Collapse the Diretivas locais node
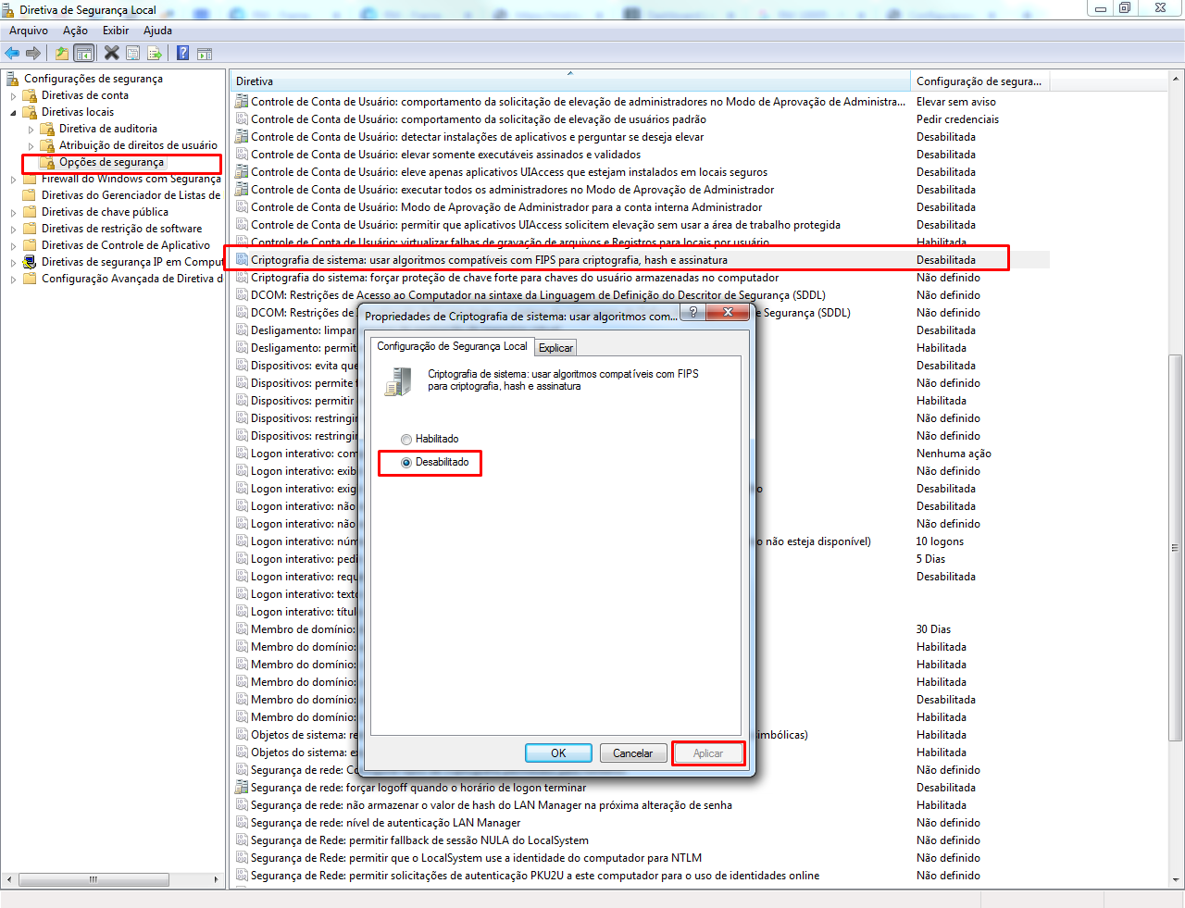This screenshot has height=908, width=1185. point(13,112)
